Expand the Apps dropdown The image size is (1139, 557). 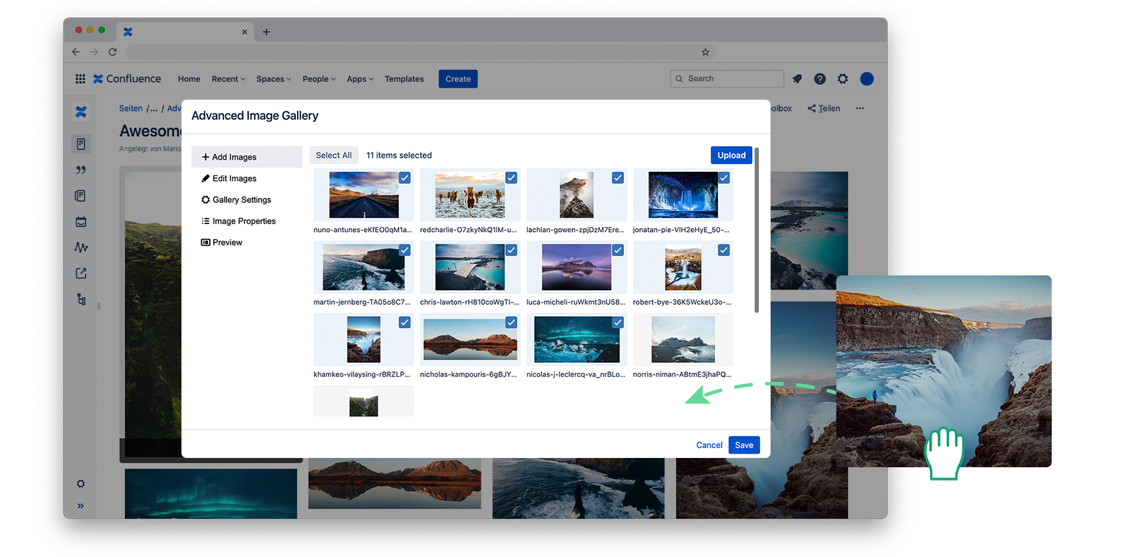click(x=359, y=79)
